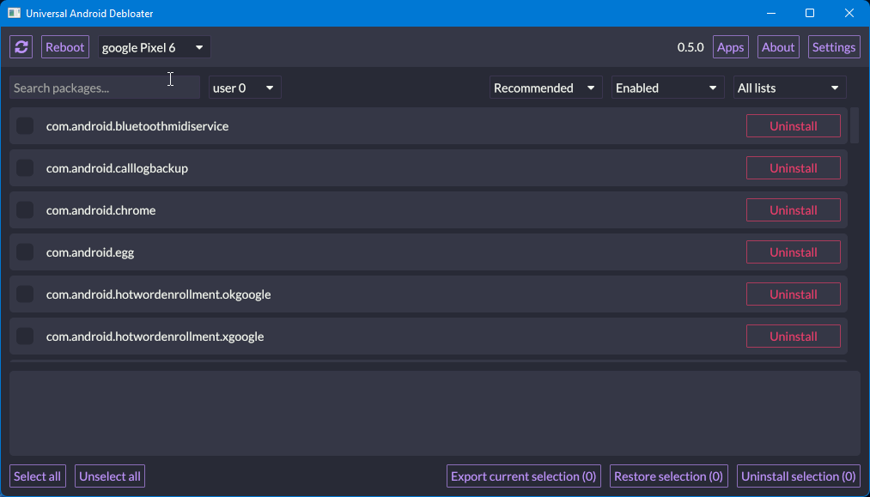Expand the user 0 selector
870x497 pixels.
pos(245,88)
